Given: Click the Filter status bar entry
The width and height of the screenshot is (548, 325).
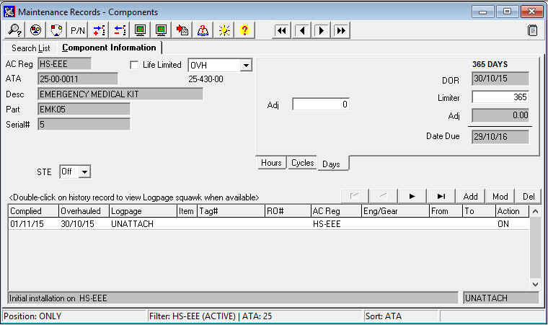Looking at the screenshot, I should (x=255, y=316).
